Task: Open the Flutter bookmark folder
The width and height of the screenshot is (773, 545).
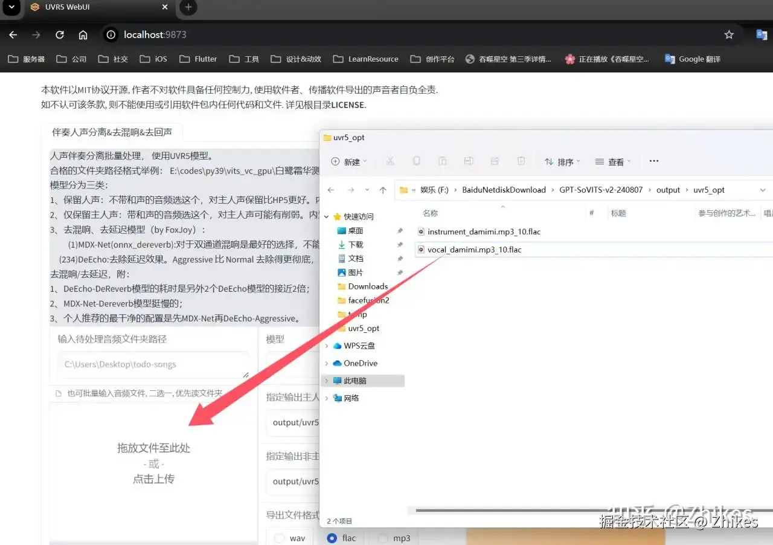Action: pos(198,59)
